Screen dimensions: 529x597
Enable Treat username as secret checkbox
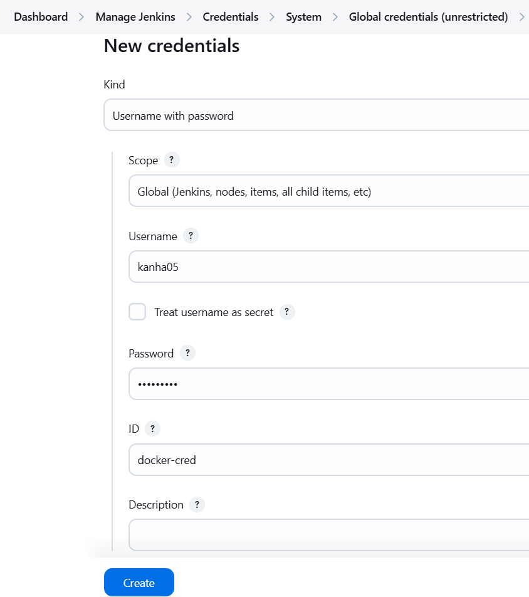pos(137,312)
